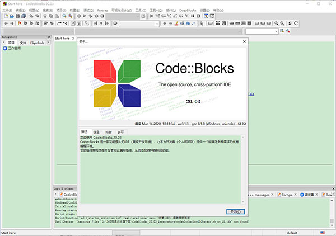Close the About dialog with X
The height and width of the screenshot is (236, 336).
point(244,41)
